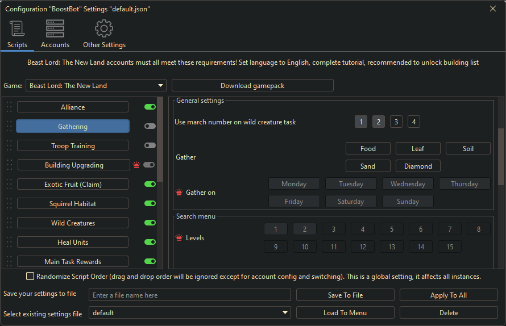Click the crown icon next to Gather on
The image size is (506, 326).
[x=179, y=192]
